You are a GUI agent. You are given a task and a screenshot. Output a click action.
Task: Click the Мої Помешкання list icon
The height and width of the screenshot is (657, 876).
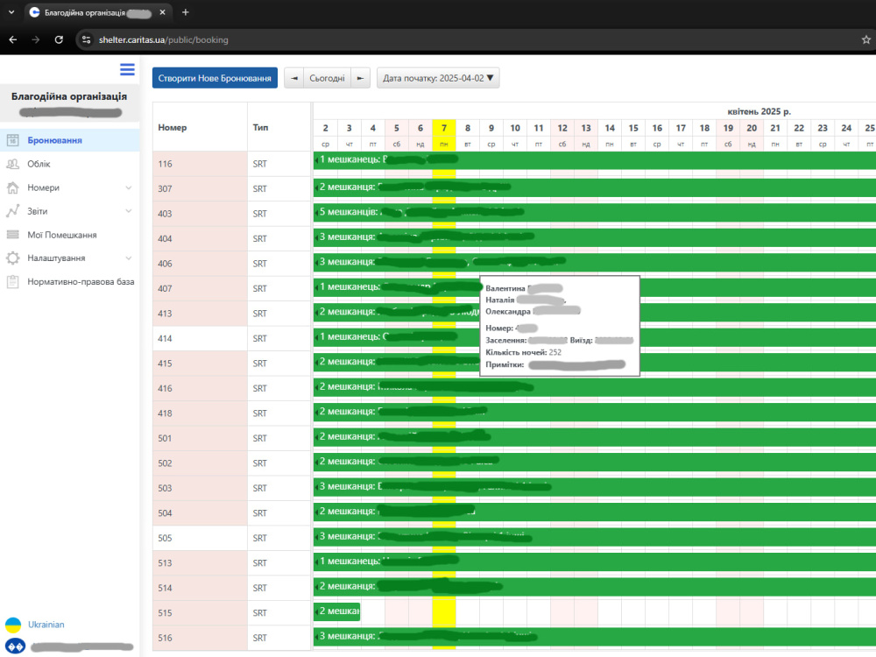[13, 235]
